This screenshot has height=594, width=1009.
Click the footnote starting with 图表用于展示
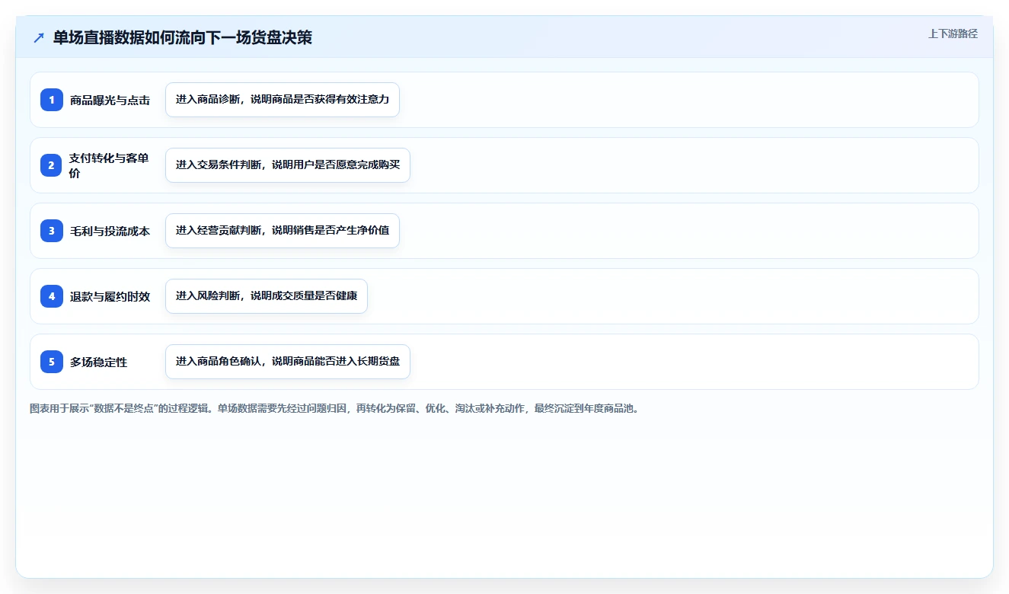pos(335,409)
